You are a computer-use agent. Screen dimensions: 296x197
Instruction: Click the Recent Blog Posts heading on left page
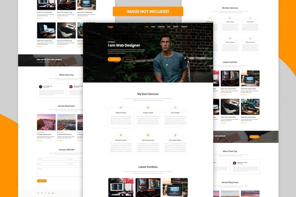click(66, 106)
